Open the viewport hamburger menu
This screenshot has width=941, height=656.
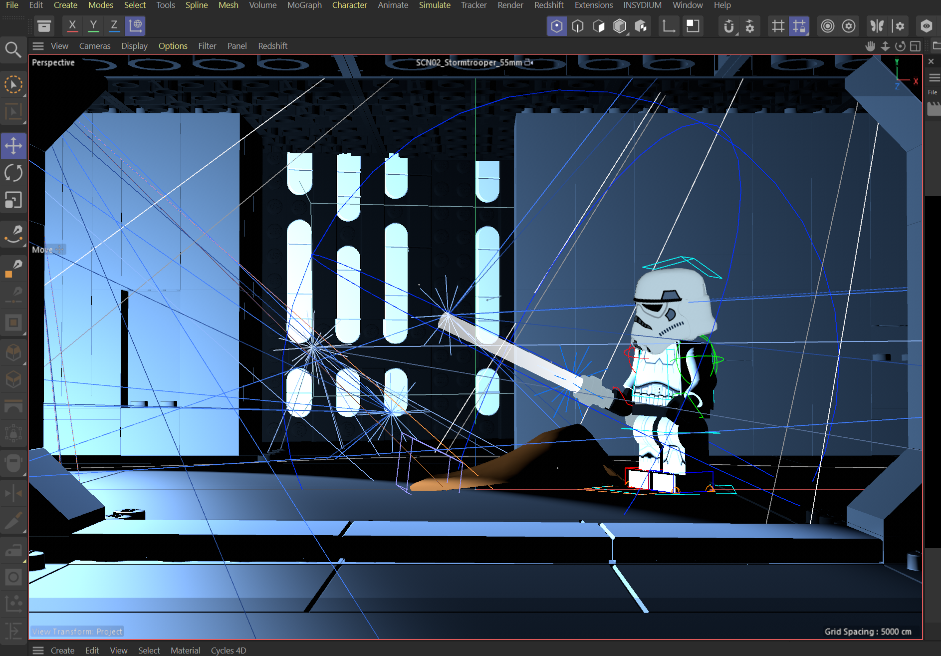(38, 46)
